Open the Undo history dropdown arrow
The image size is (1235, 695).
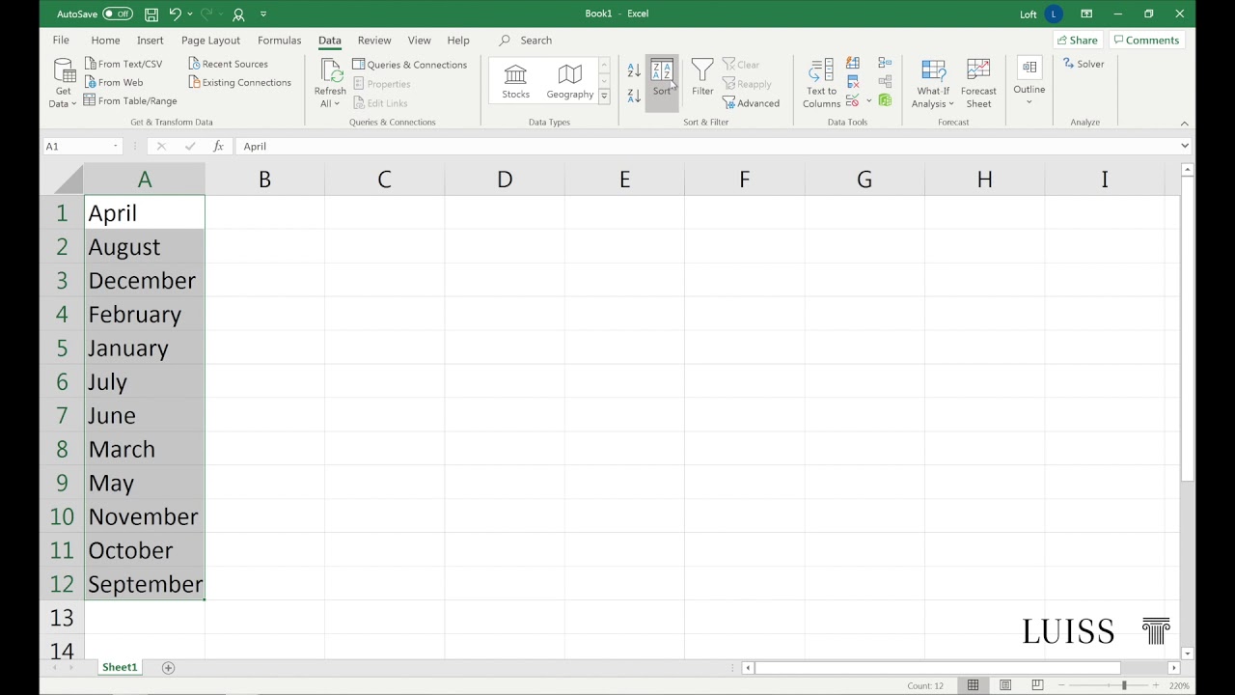[x=189, y=14]
